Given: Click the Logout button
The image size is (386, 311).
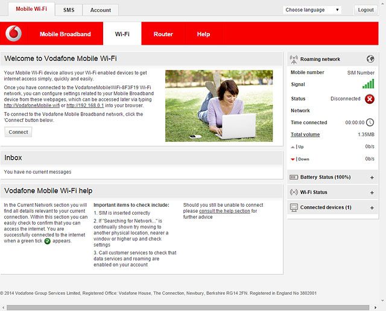Looking at the screenshot, I should point(365,10).
